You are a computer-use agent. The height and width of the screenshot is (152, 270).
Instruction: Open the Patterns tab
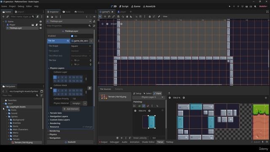coord(119,89)
